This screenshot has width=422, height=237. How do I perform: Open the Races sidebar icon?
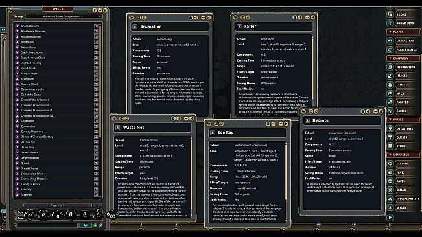point(390,181)
